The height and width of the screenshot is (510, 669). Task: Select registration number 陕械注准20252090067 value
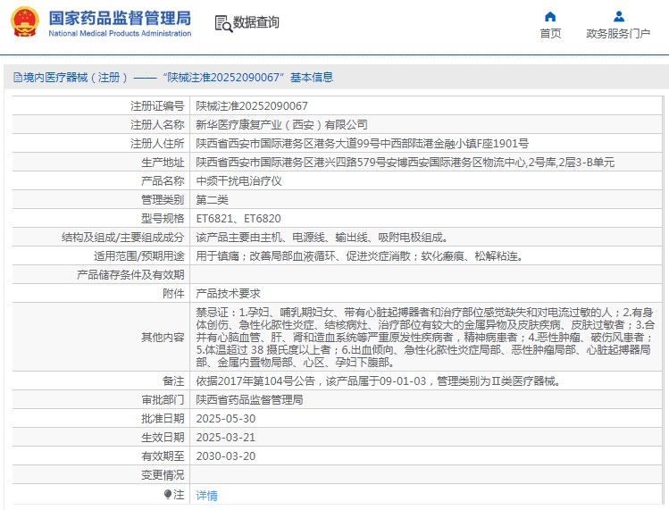point(252,106)
